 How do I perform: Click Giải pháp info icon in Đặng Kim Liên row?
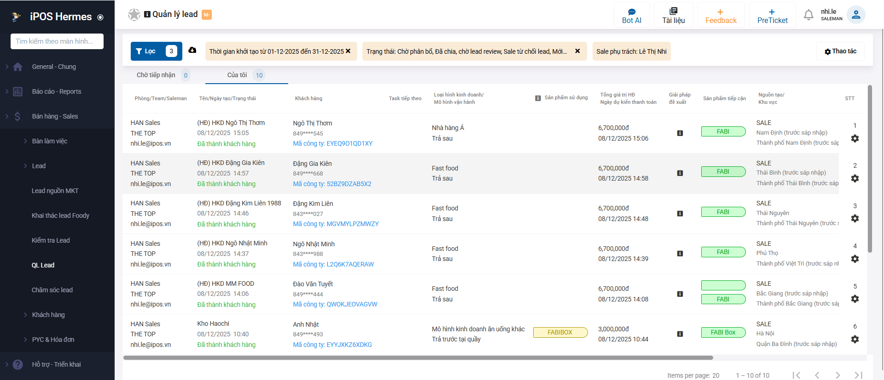pyautogui.click(x=680, y=214)
